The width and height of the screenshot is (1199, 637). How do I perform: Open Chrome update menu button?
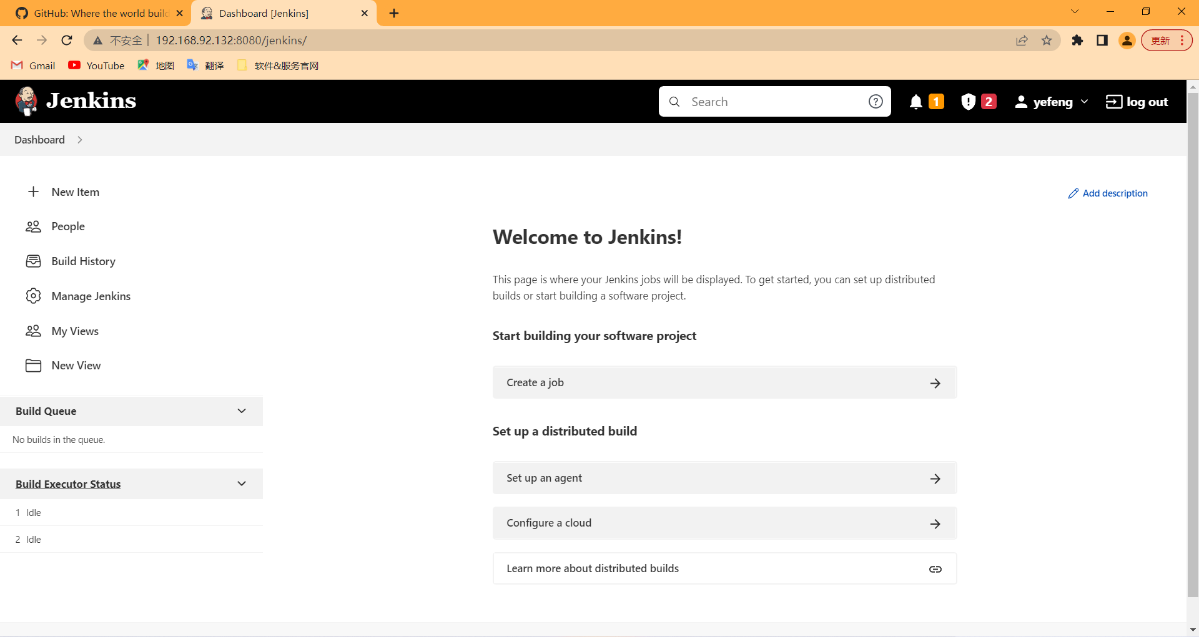pos(1167,41)
